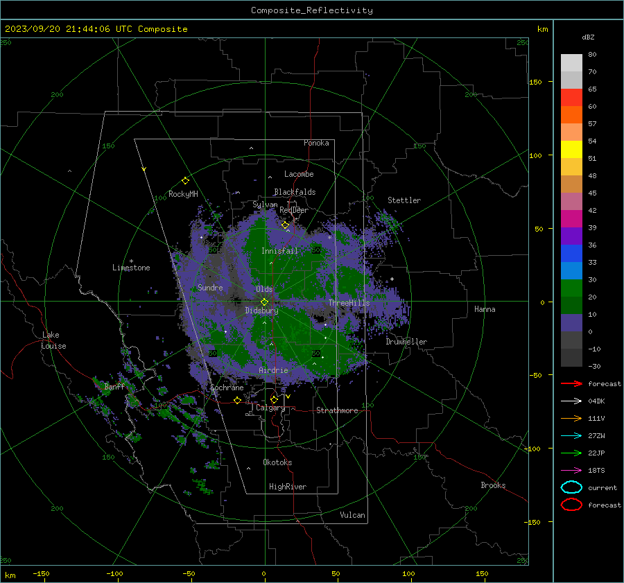This screenshot has height=583, width=624.
Task: Select the blue 33–36 dBZ color swatch
Action: [571, 254]
